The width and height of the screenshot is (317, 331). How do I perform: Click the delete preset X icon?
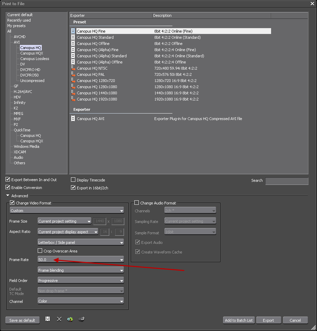point(59,319)
